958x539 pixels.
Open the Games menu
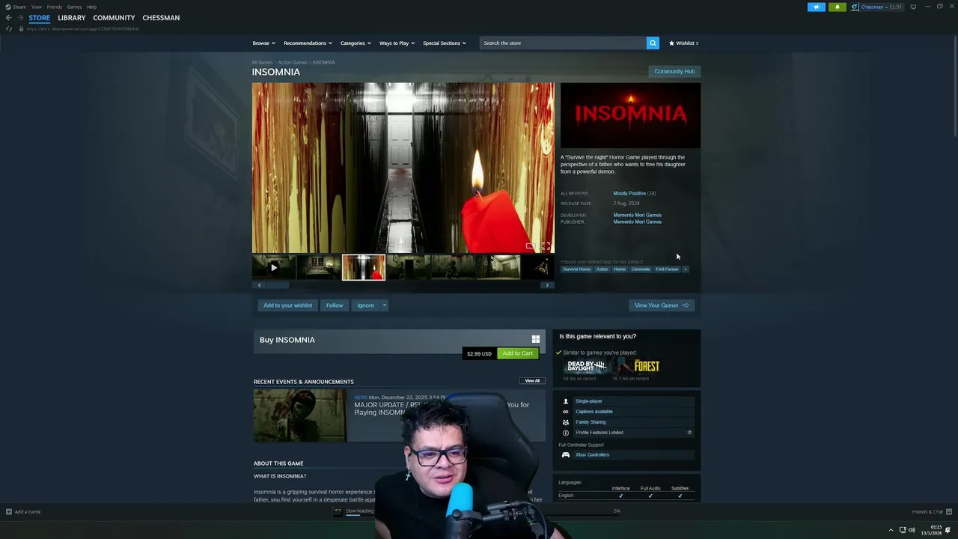tap(74, 7)
